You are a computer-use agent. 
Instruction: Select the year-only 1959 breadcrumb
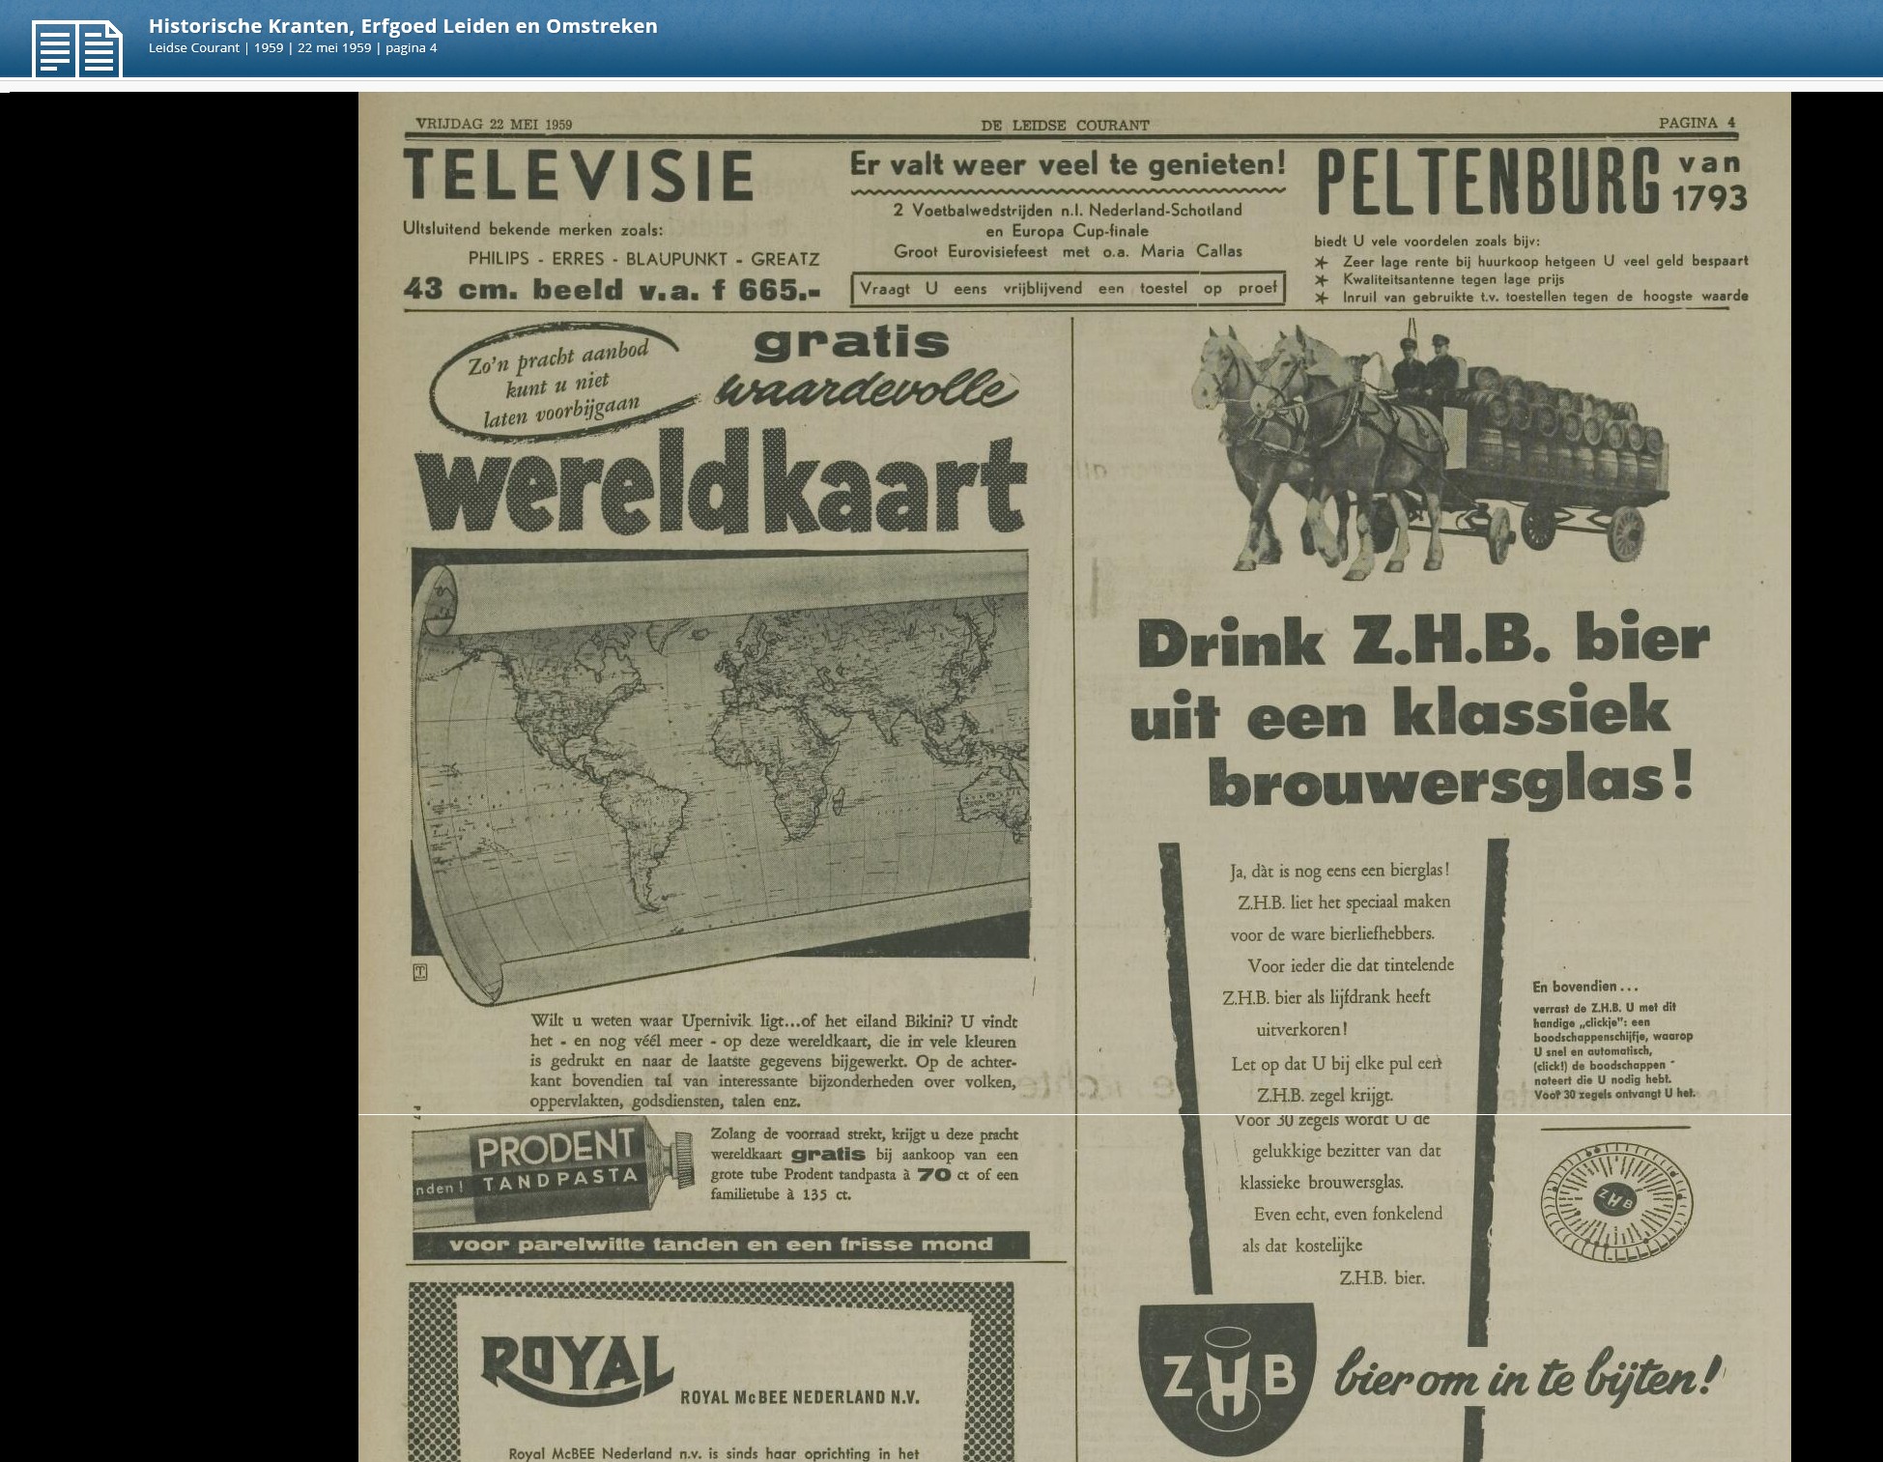pos(269,48)
